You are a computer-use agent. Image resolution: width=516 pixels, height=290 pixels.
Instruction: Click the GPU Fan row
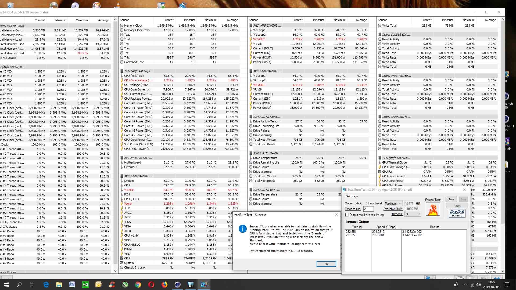click(x=438, y=172)
